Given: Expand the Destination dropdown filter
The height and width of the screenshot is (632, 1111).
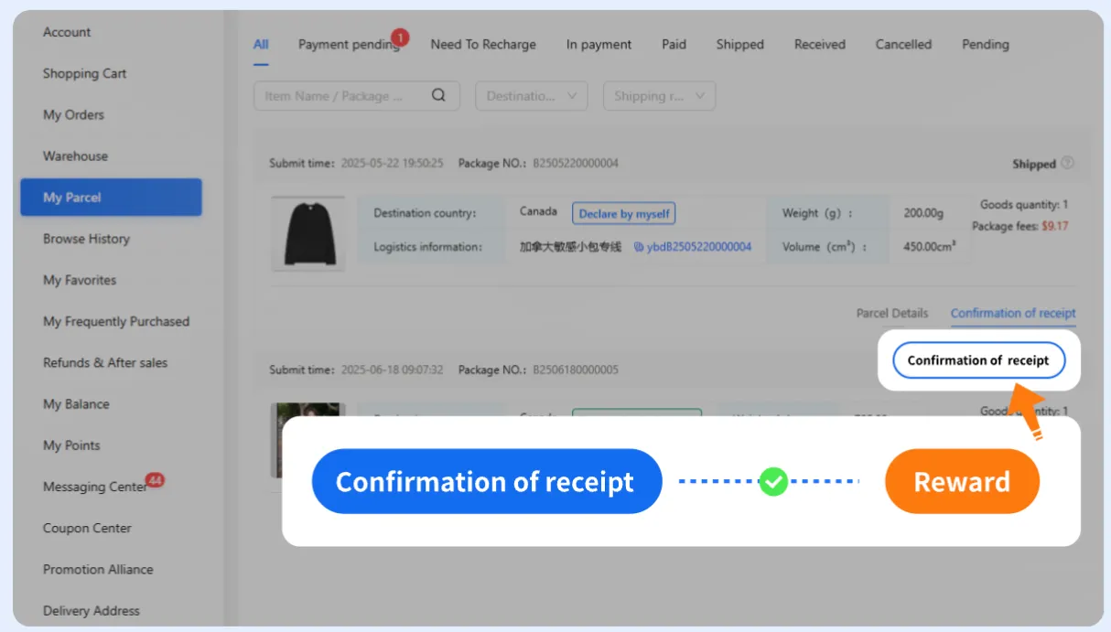Looking at the screenshot, I should pos(531,96).
